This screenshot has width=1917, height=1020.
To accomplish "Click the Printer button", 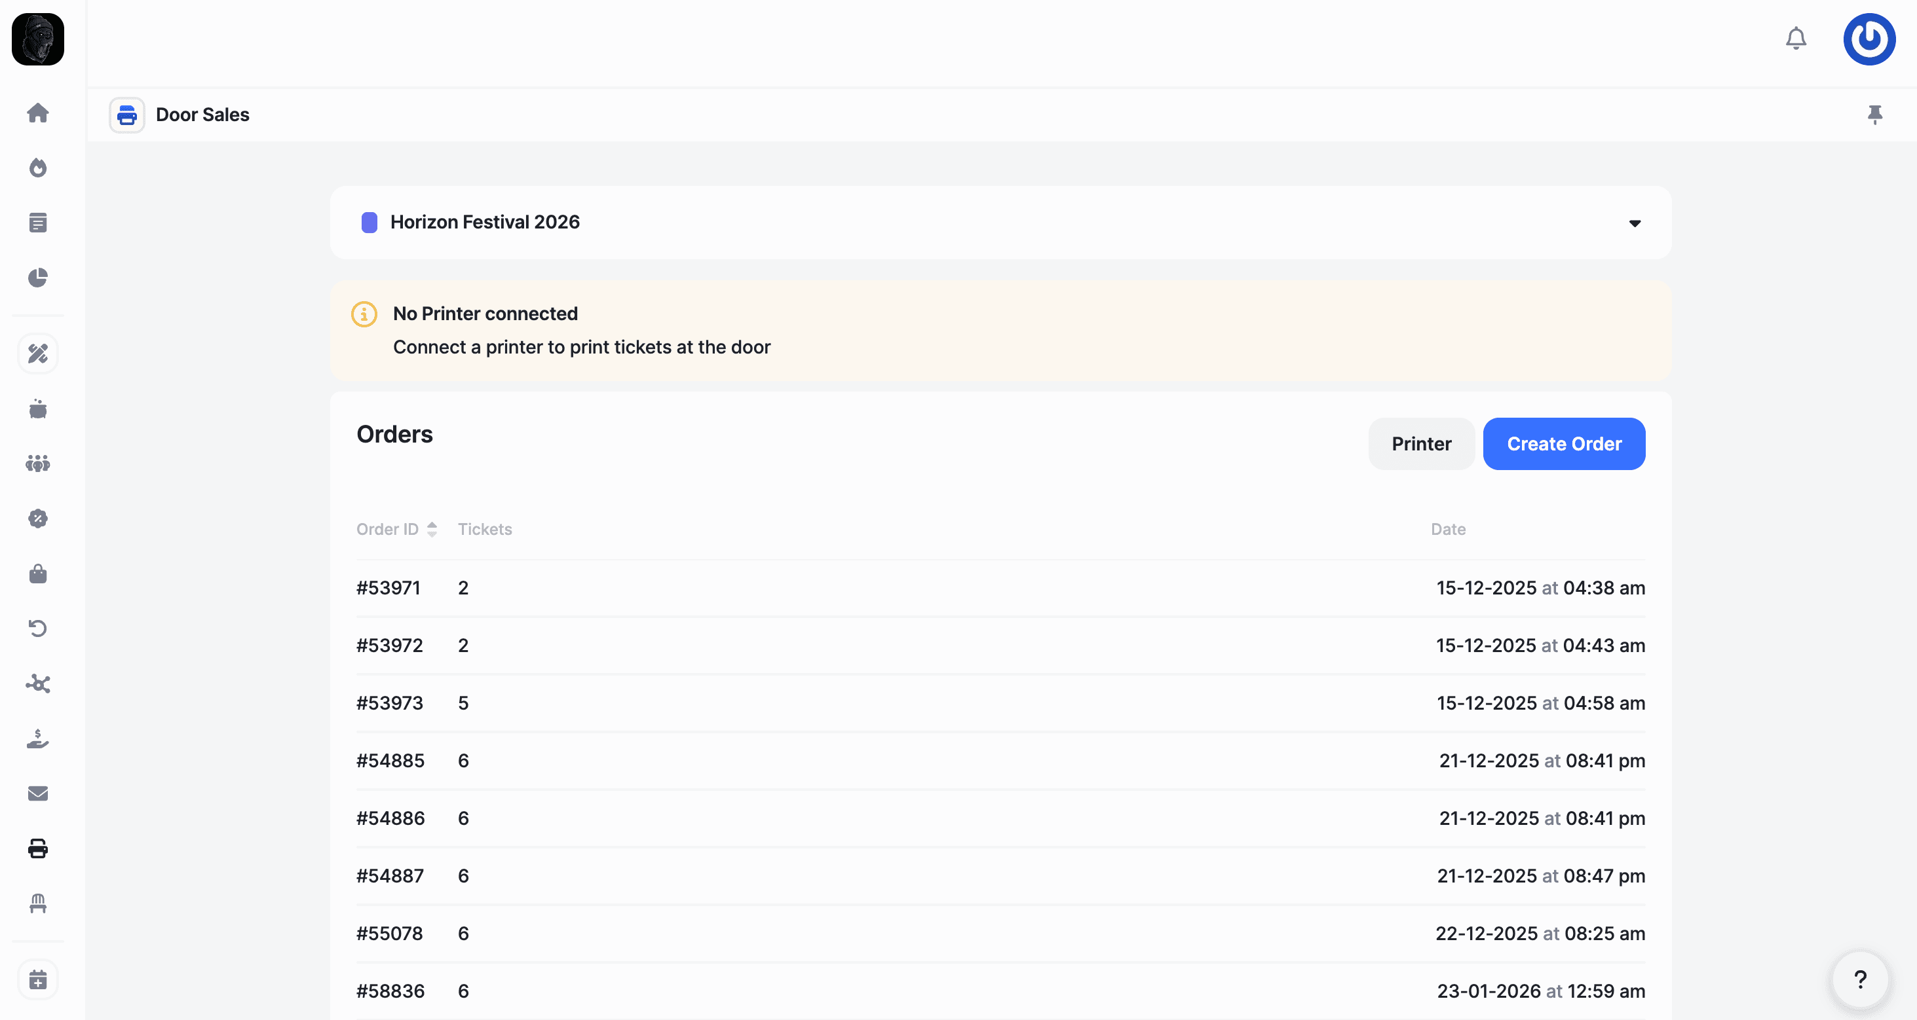I will 1420,444.
